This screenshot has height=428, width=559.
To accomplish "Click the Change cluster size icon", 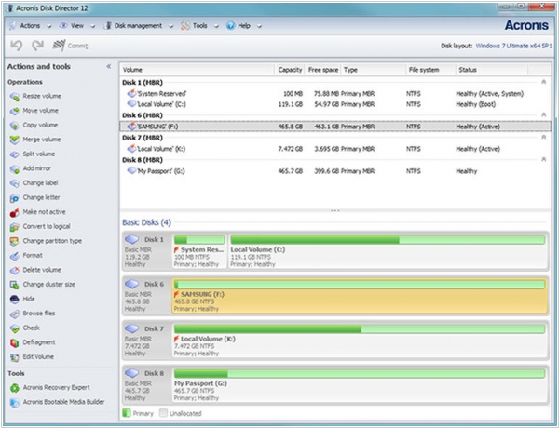I will (15, 285).
